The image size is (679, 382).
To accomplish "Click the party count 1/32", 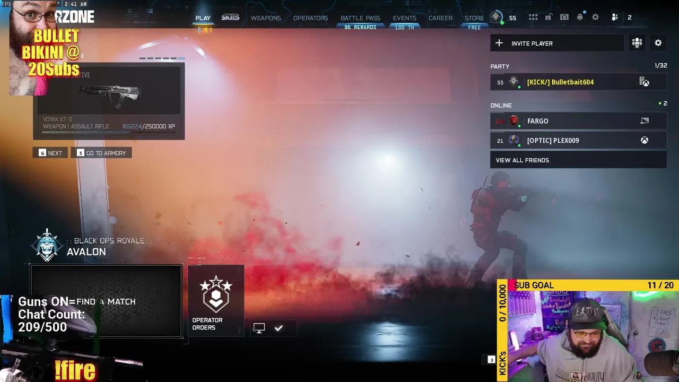I will [660, 66].
